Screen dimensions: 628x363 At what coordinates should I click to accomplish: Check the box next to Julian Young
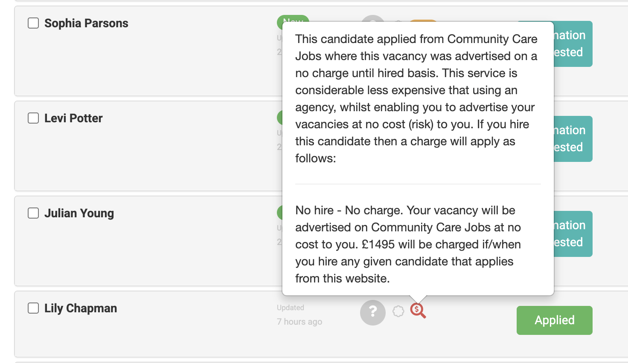(33, 213)
